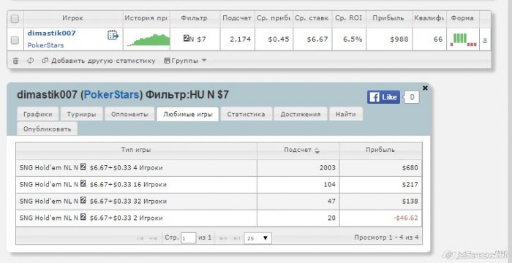
Task: Select the 4 Игроки SNG row
Action: click(x=219, y=168)
